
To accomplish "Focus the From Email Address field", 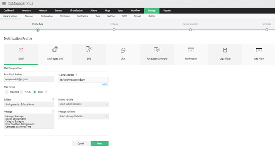I will click(x=29, y=79).
